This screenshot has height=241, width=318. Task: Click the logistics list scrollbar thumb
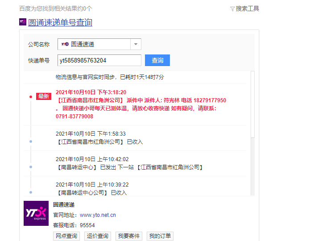(252, 104)
